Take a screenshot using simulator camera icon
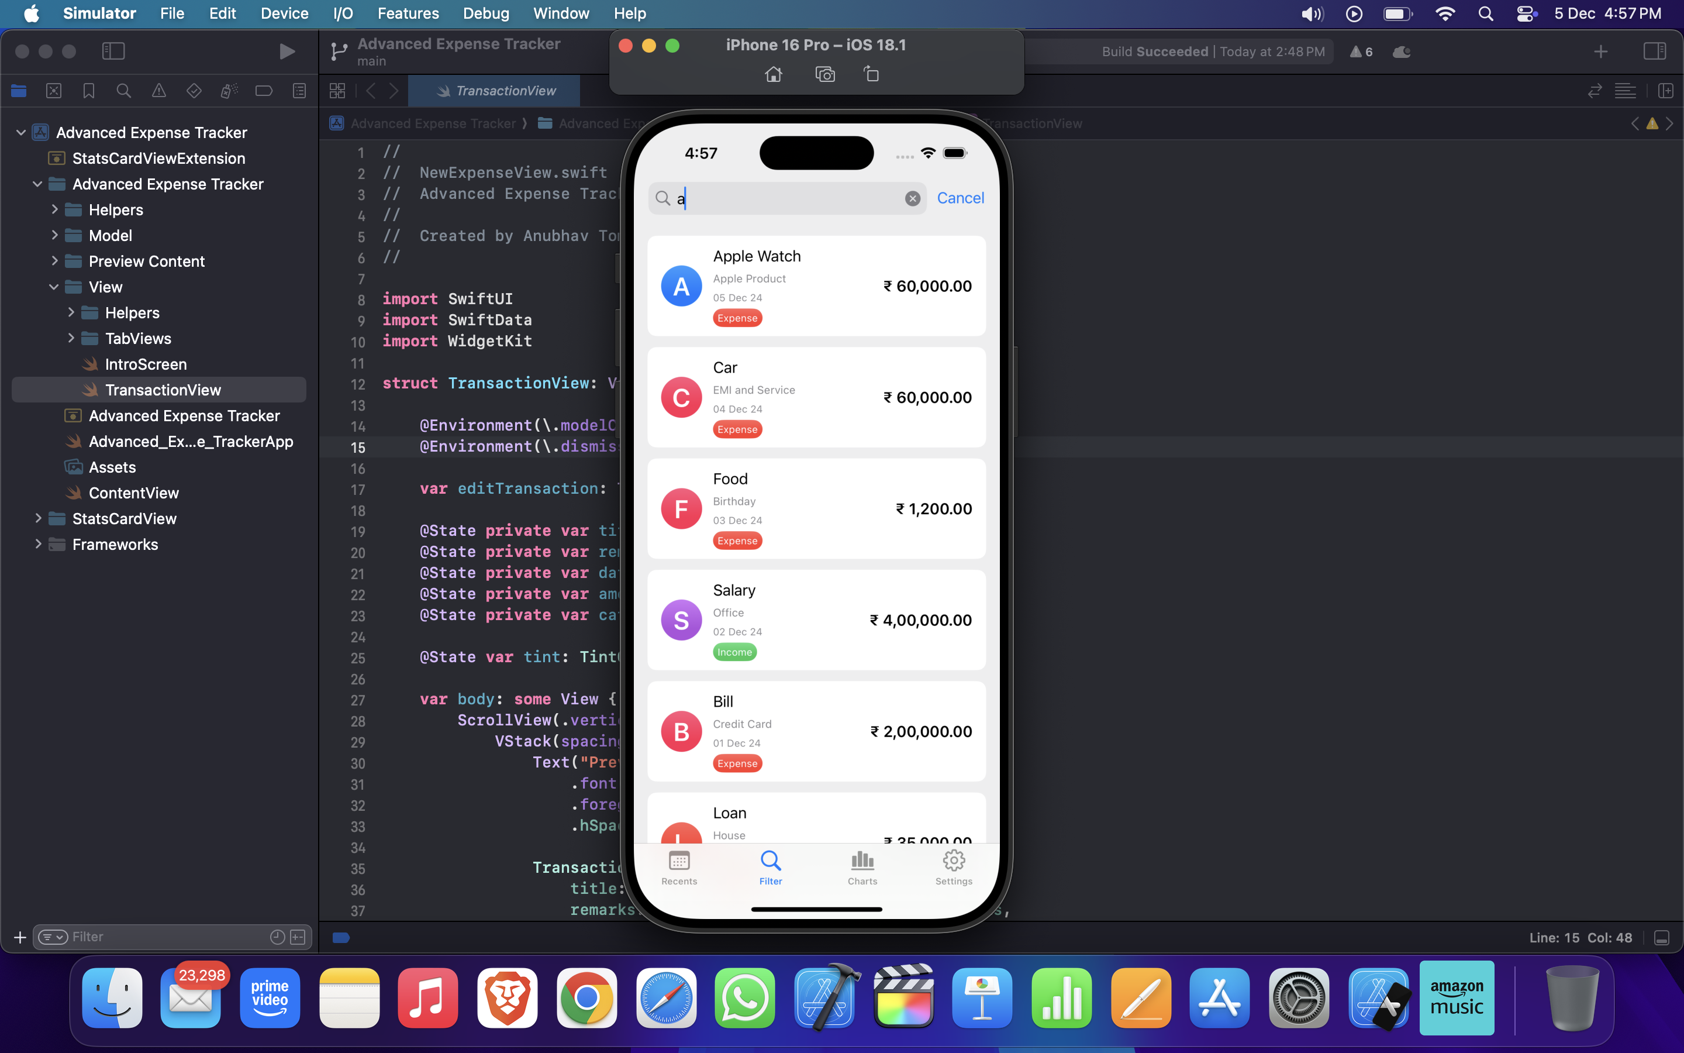Viewport: 1684px width, 1053px height. [x=824, y=74]
